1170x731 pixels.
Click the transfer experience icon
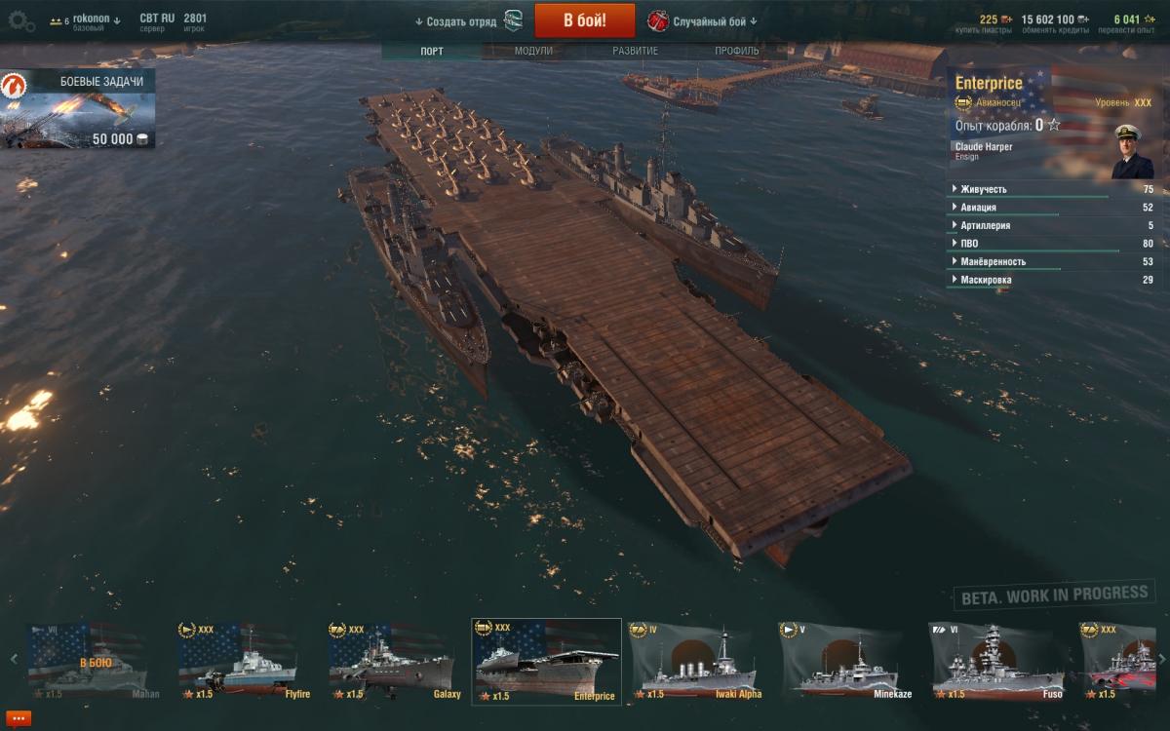coord(1150,19)
